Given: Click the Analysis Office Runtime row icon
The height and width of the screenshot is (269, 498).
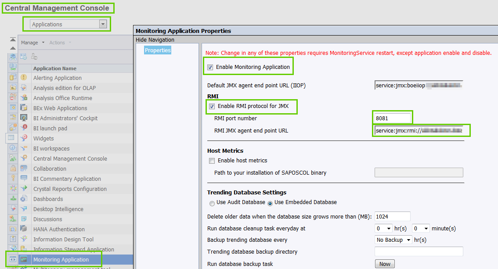Looking at the screenshot, I should click(24, 98).
